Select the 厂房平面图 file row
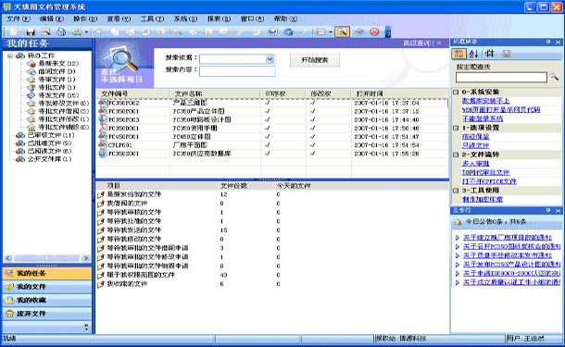 coord(272,144)
